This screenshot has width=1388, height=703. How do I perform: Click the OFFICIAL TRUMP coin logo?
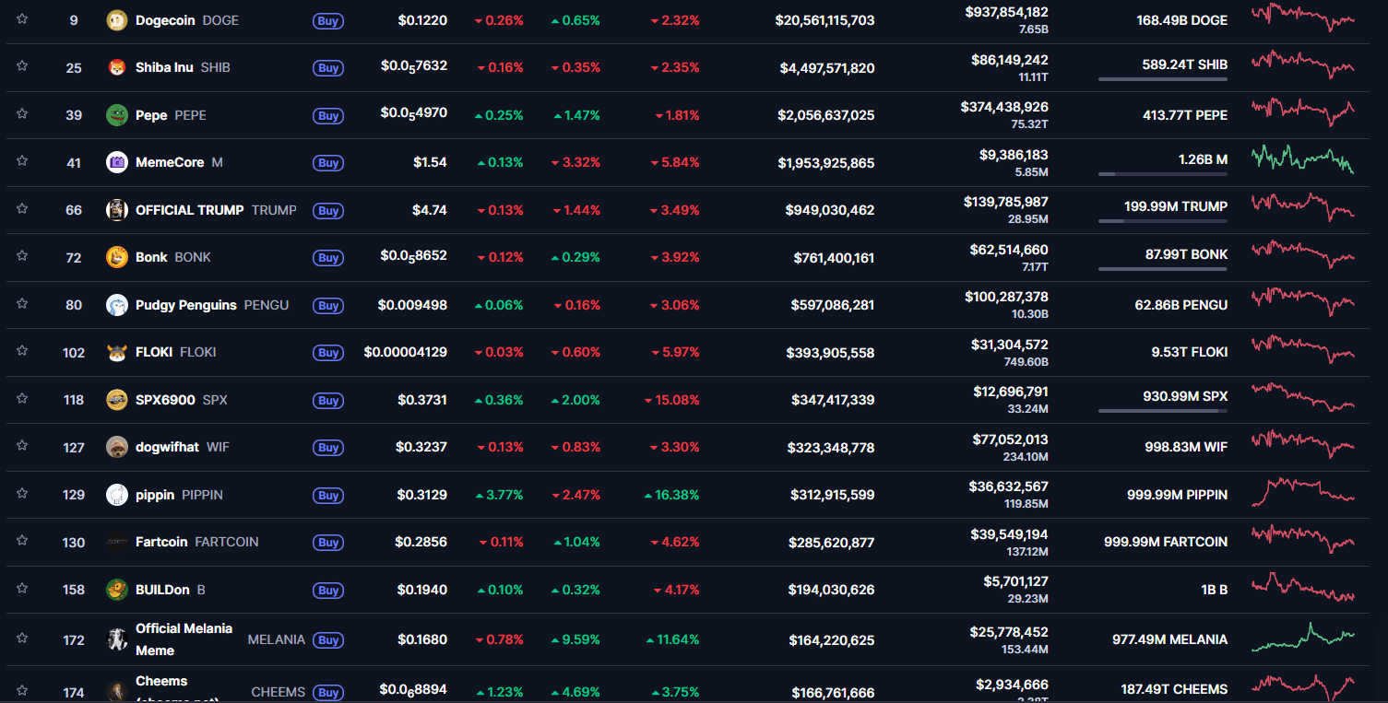click(117, 210)
